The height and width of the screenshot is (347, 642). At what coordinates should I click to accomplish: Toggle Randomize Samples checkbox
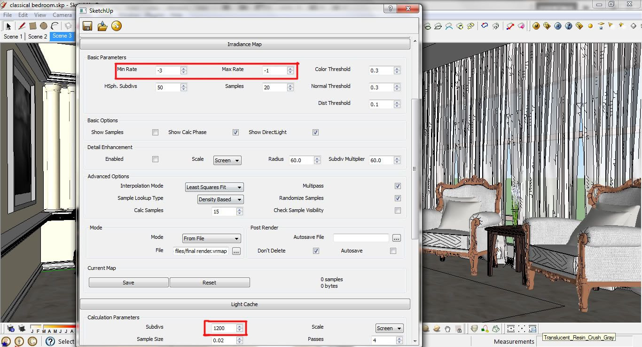(398, 198)
